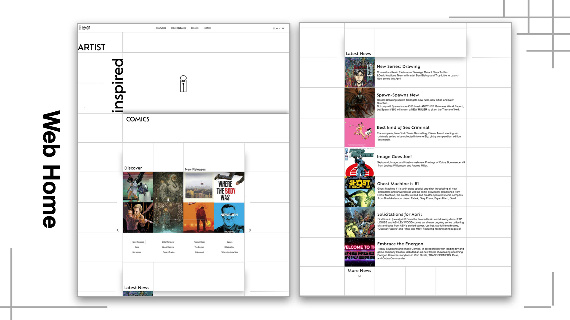The width and height of the screenshot is (570, 320).
Task: Expand More News chevron
Action: (360, 276)
